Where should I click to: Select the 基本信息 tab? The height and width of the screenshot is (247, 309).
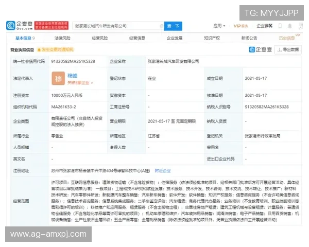point(25,38)
